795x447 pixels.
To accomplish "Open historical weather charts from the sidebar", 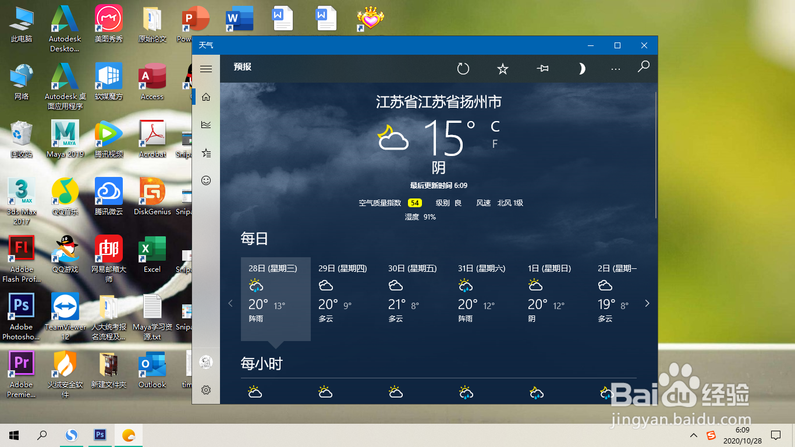I will [x=205, y=125].
